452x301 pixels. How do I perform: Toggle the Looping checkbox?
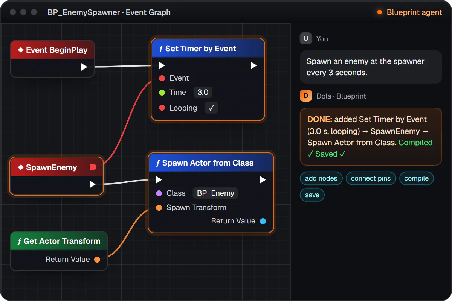tap(211, 108)
